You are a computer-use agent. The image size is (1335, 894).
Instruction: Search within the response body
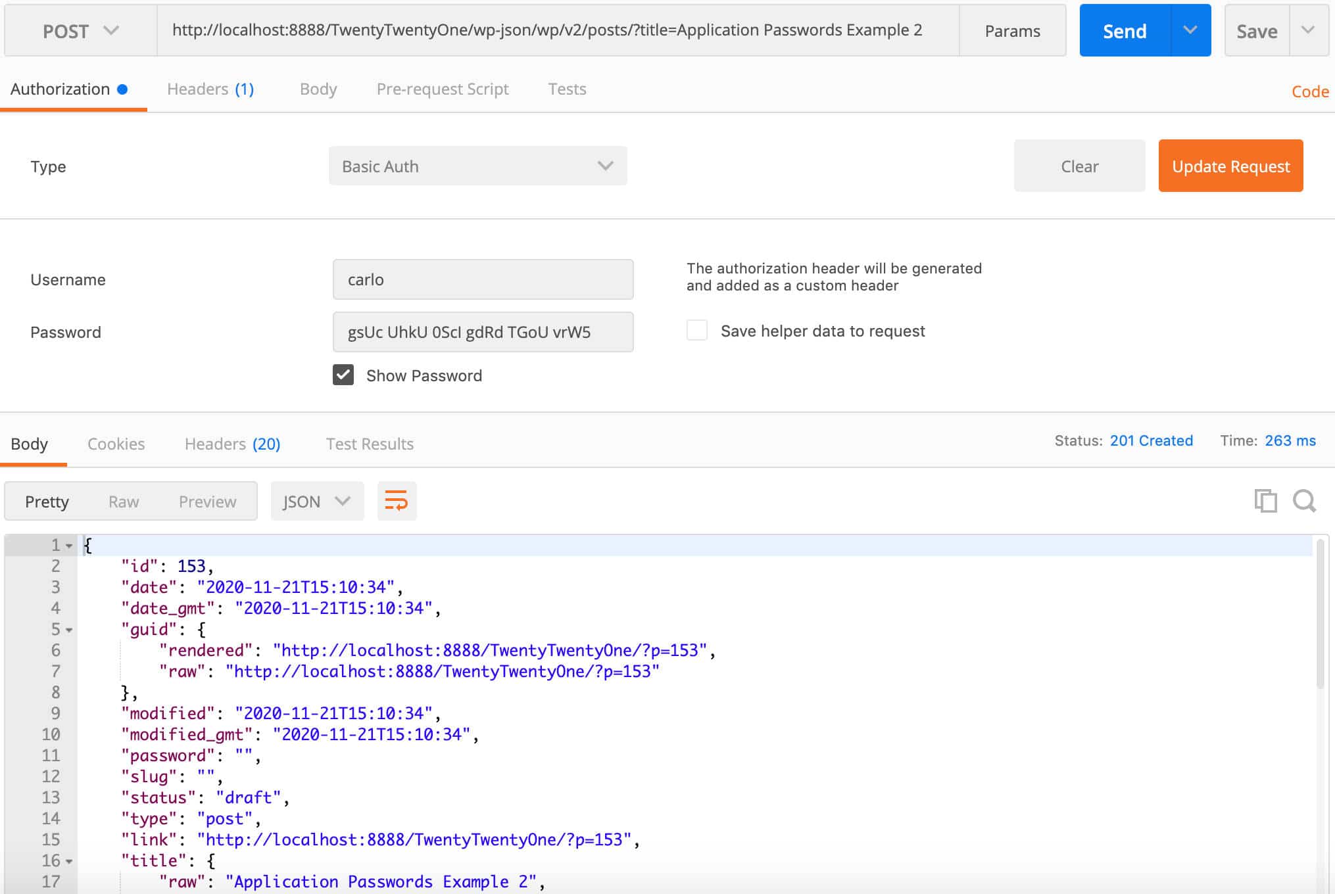(1303, 501)
